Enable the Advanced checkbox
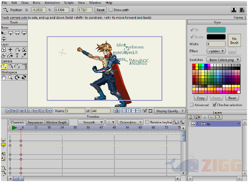 [x=192, y=105]
